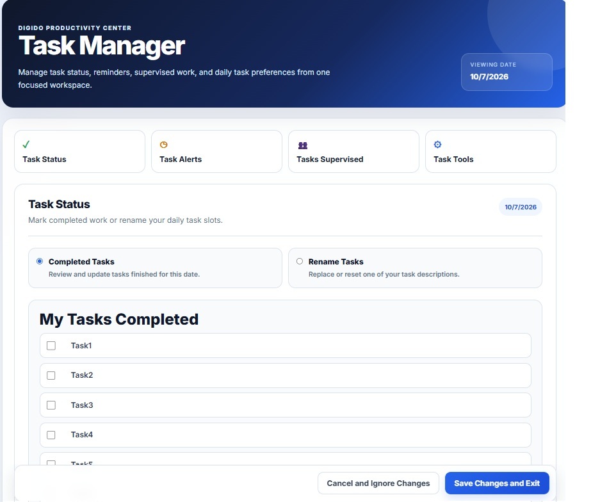Click "Mark completed work or rename" subtitle
Viewport: 600px width, 502px height.
[126, 220]
